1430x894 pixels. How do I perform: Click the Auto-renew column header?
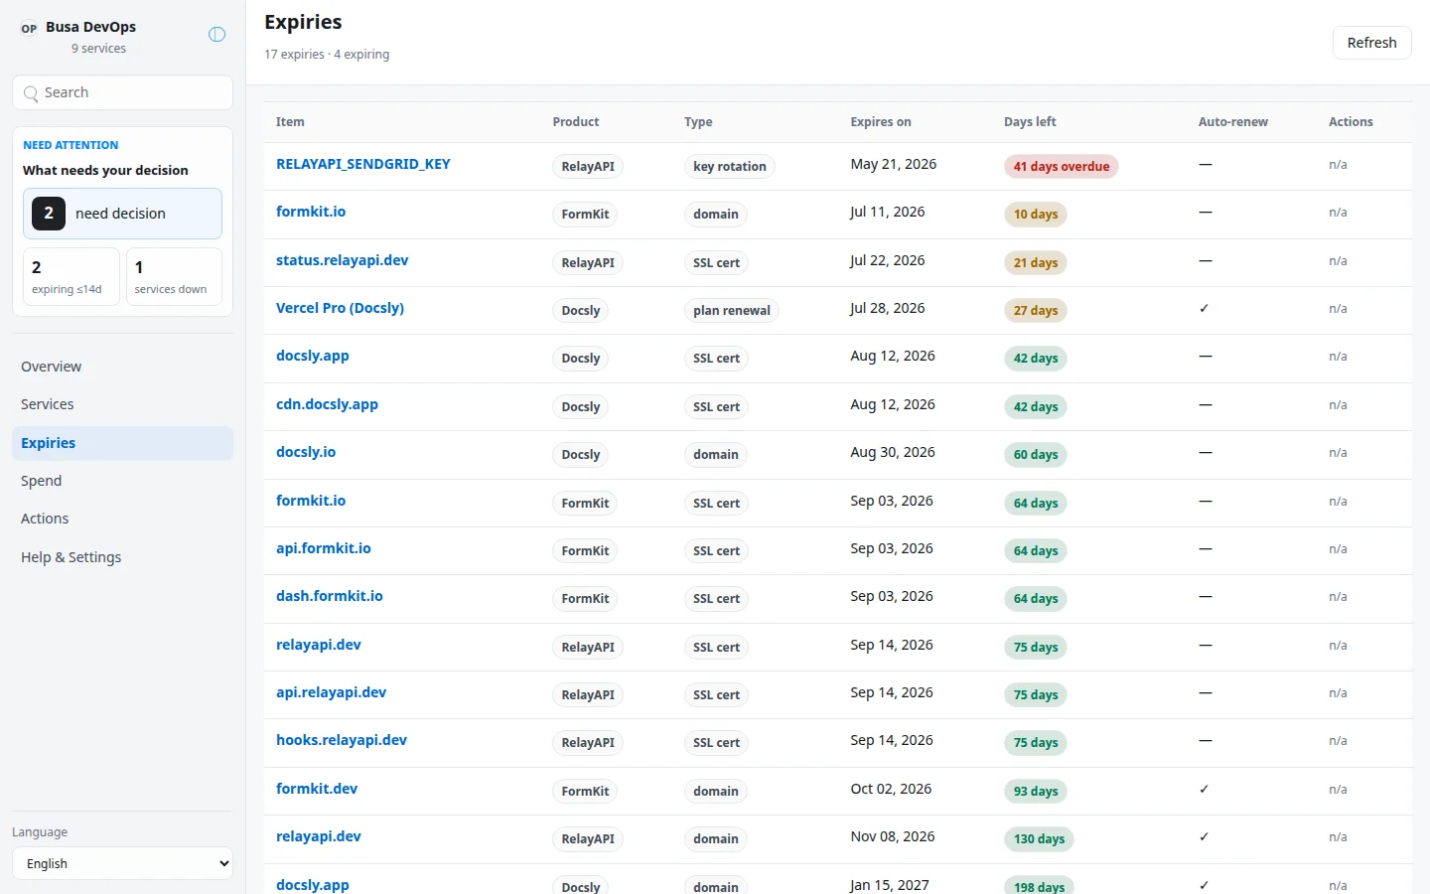click(1233, 122)
